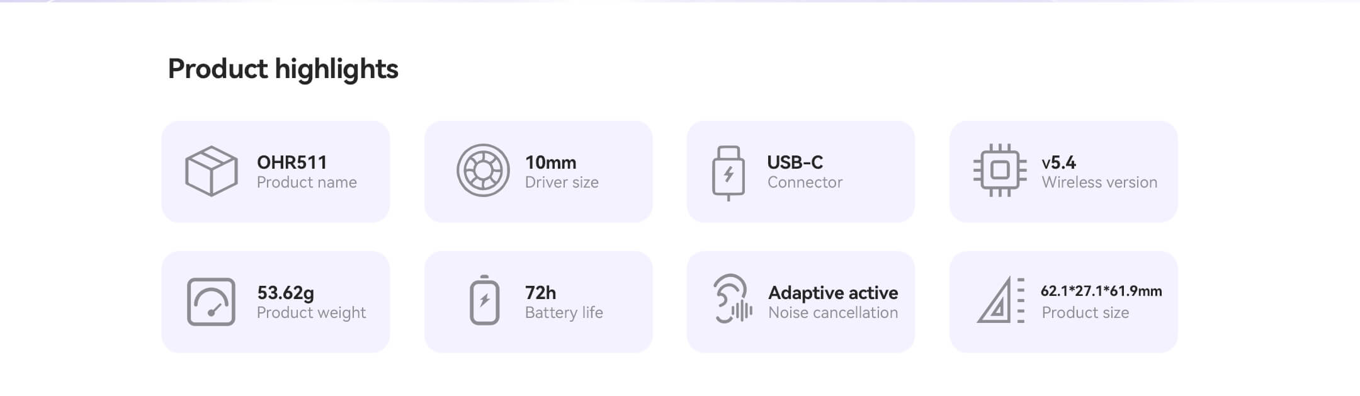Viewport: 1360px width, 396px height.
Task: Click the ear noise cancellation icon
Action: pyautogui.click(x=732, y=299)
